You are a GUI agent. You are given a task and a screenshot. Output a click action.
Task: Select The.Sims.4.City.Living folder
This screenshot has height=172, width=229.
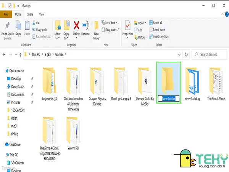[49, 139]
